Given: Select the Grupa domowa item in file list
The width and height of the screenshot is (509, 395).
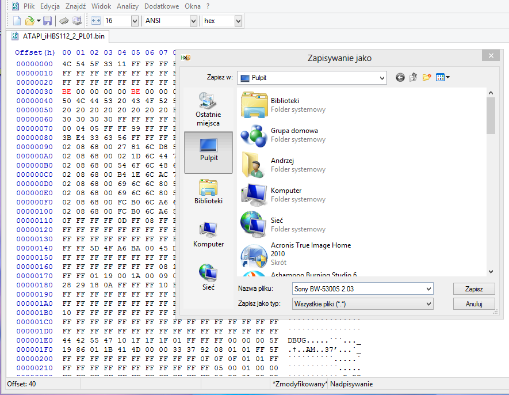Looking at the screenshot, I should (x=284, y=135).
